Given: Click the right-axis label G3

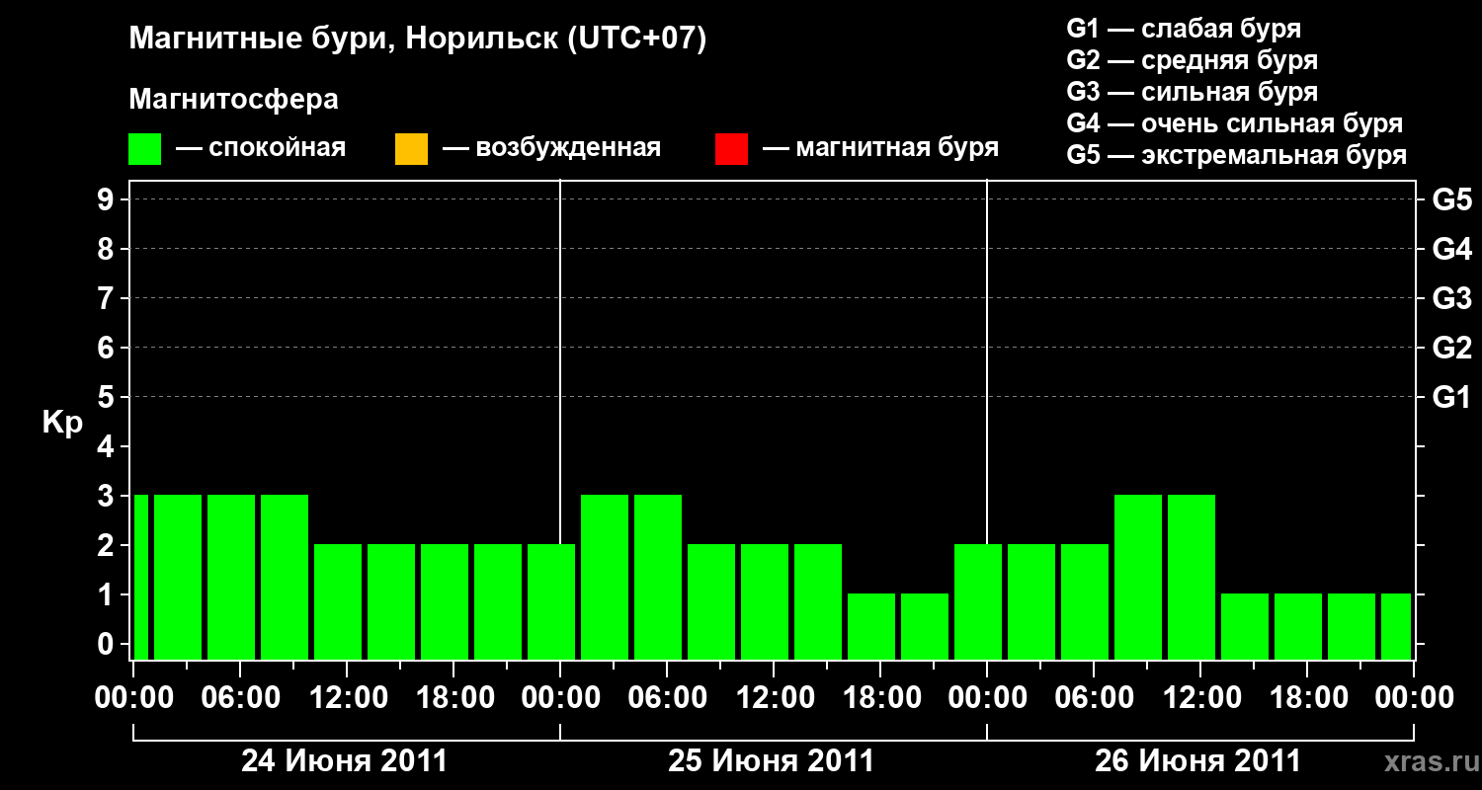Looking at the screenshot, I should [x=1451, y=298].
